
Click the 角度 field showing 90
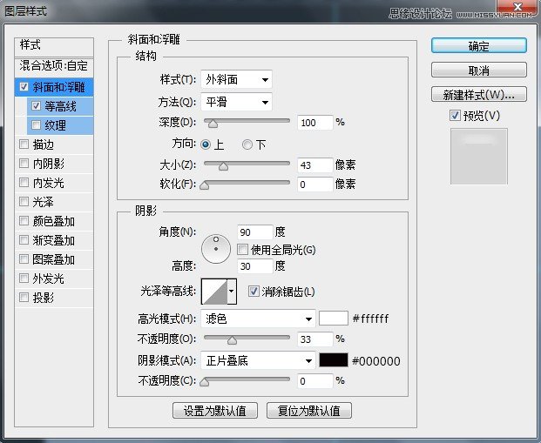tap(255, 232)
